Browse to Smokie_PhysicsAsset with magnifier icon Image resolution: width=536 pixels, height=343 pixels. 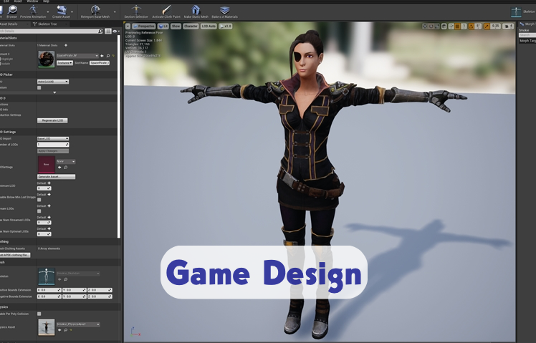coord(66,330)
